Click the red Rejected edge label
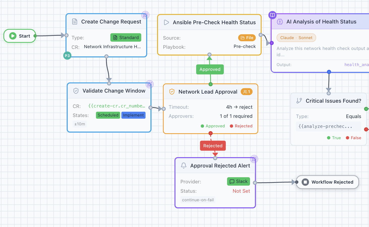The height and width of the screenshot is (227, 369). click(213, 146)
